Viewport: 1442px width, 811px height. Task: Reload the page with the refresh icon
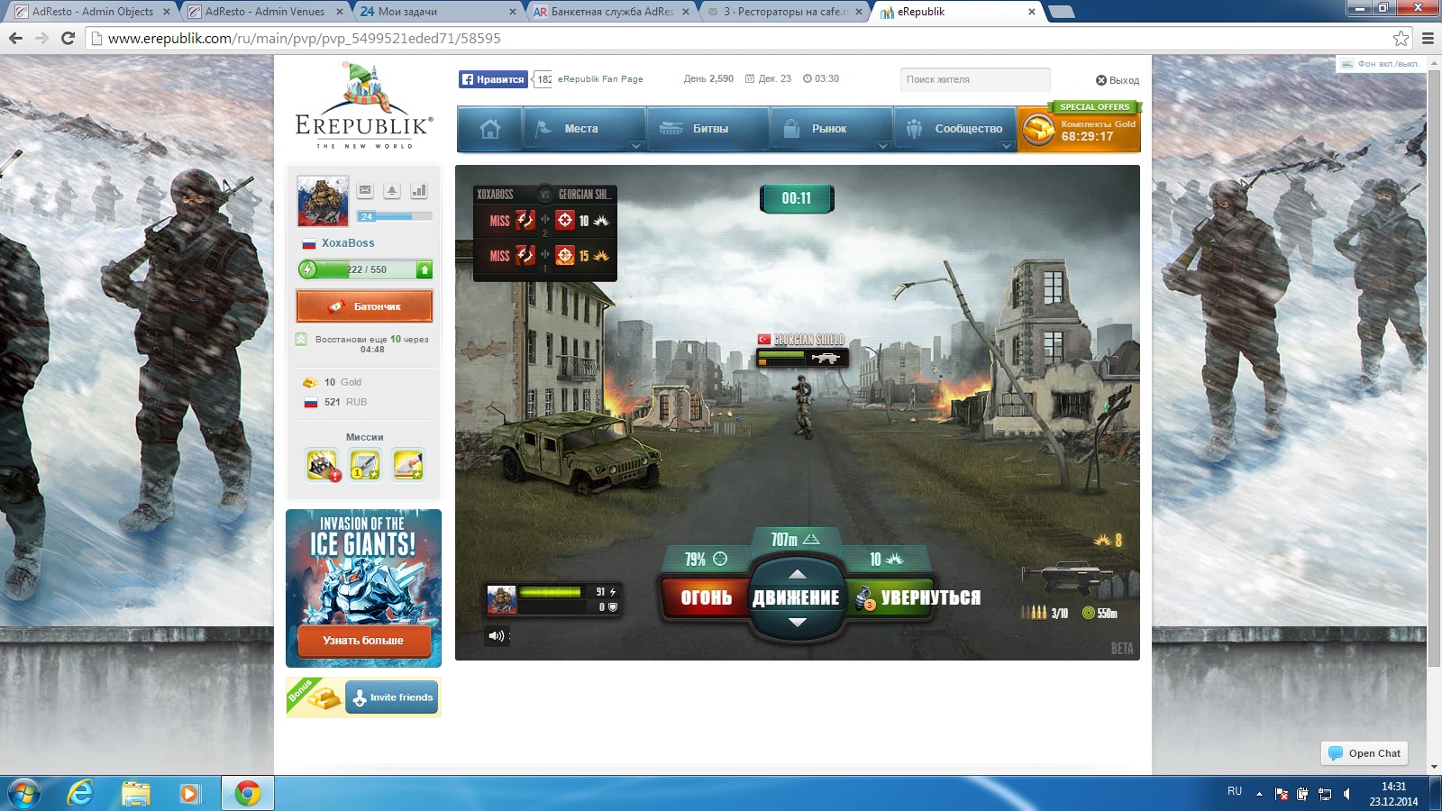pos(68,38)
